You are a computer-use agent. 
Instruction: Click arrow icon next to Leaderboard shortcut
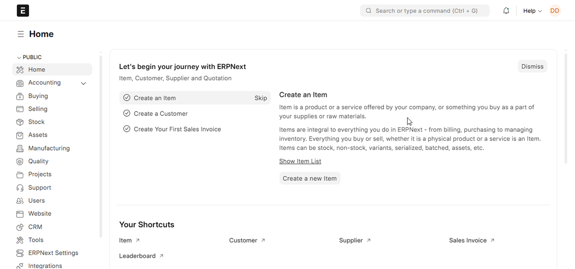[161, 256]
